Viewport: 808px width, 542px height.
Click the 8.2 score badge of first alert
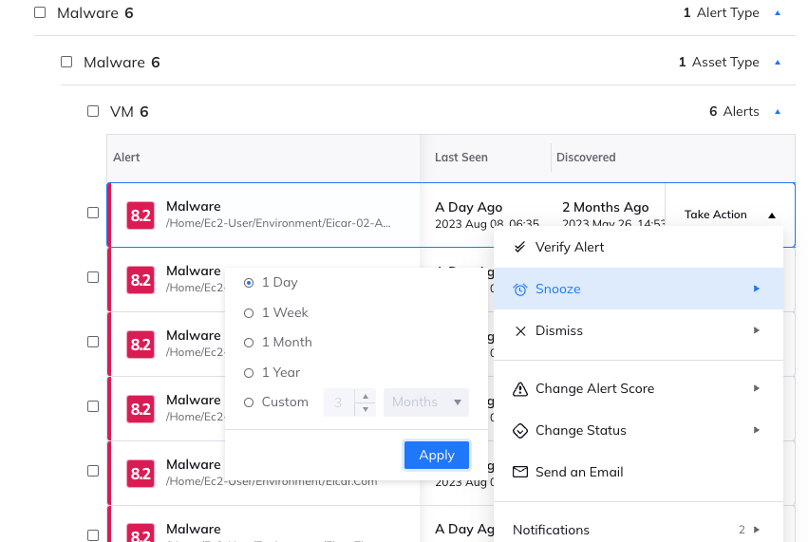pos(141,215)
